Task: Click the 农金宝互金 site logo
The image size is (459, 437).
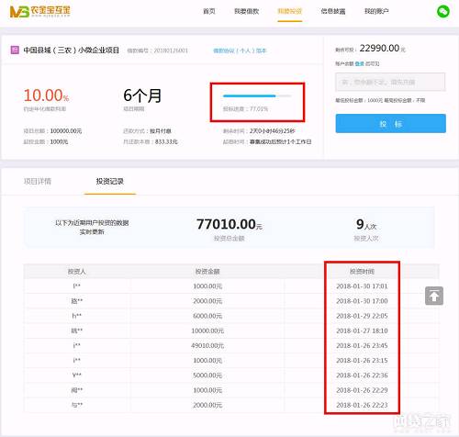Action: pos(39,11)
